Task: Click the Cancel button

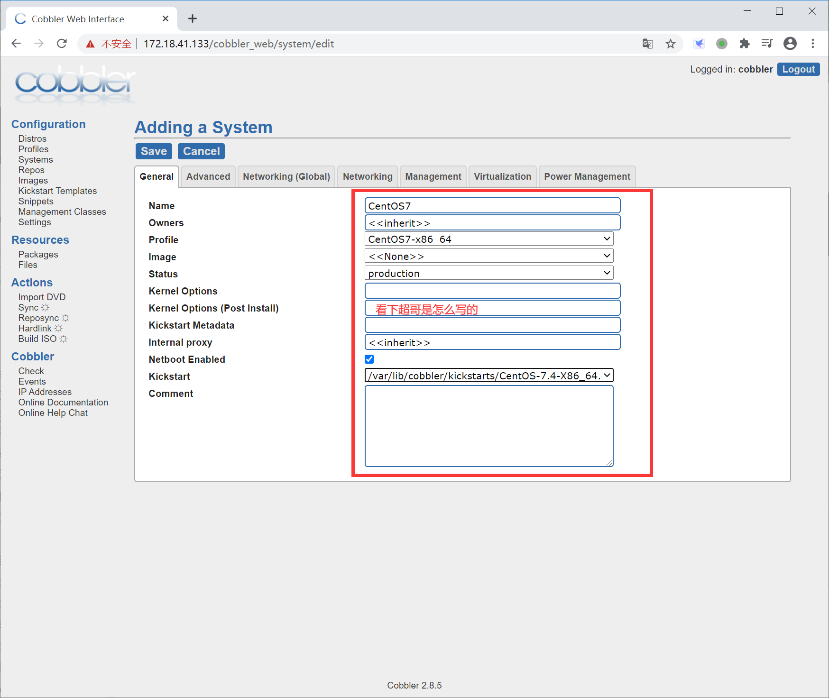Action: click(202, 151)
